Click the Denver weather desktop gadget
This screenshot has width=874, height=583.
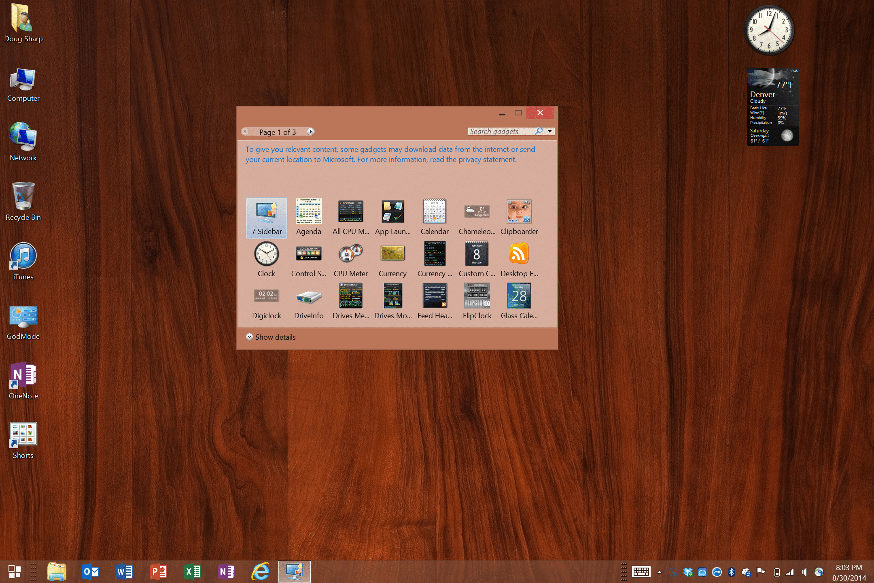pos(773,107)
